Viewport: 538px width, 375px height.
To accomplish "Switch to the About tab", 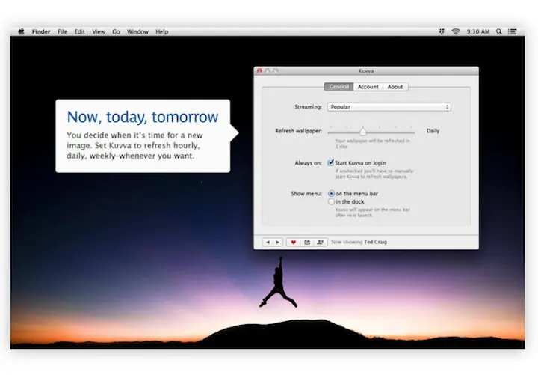I will [395, 87].
